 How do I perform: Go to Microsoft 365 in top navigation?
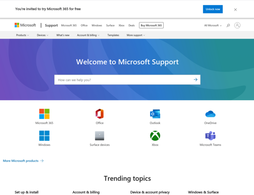(x=69, y=25)
